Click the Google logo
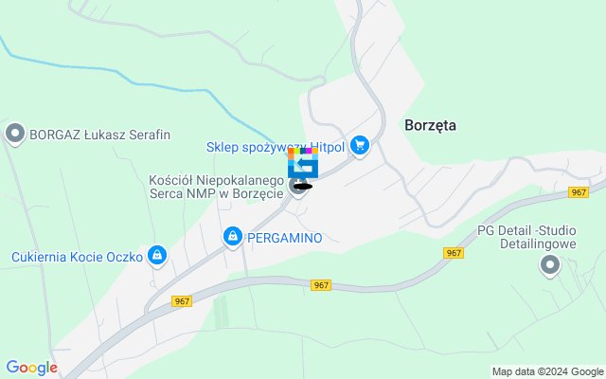Viewport: 606px width, 379px height. pos(31,368)
